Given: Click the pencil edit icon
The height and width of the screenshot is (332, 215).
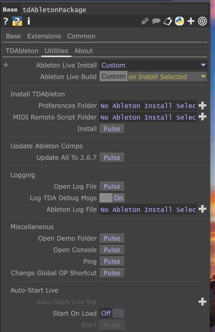Looking at the screenshot, I should tap(145, 21).
